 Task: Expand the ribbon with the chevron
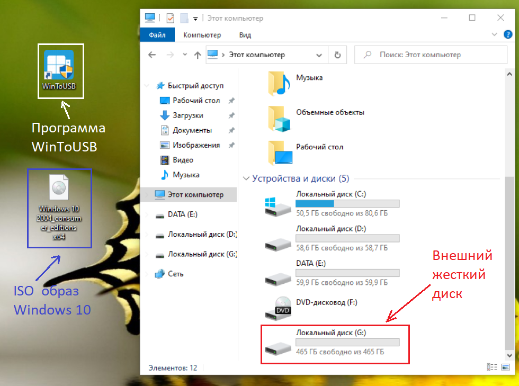point(494,34)
